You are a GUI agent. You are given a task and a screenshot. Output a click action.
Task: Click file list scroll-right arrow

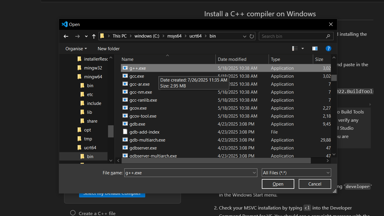point(328,160)
